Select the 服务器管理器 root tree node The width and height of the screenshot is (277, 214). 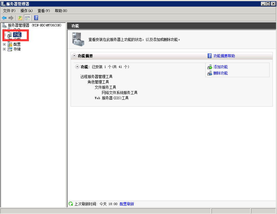pos(18,25)
